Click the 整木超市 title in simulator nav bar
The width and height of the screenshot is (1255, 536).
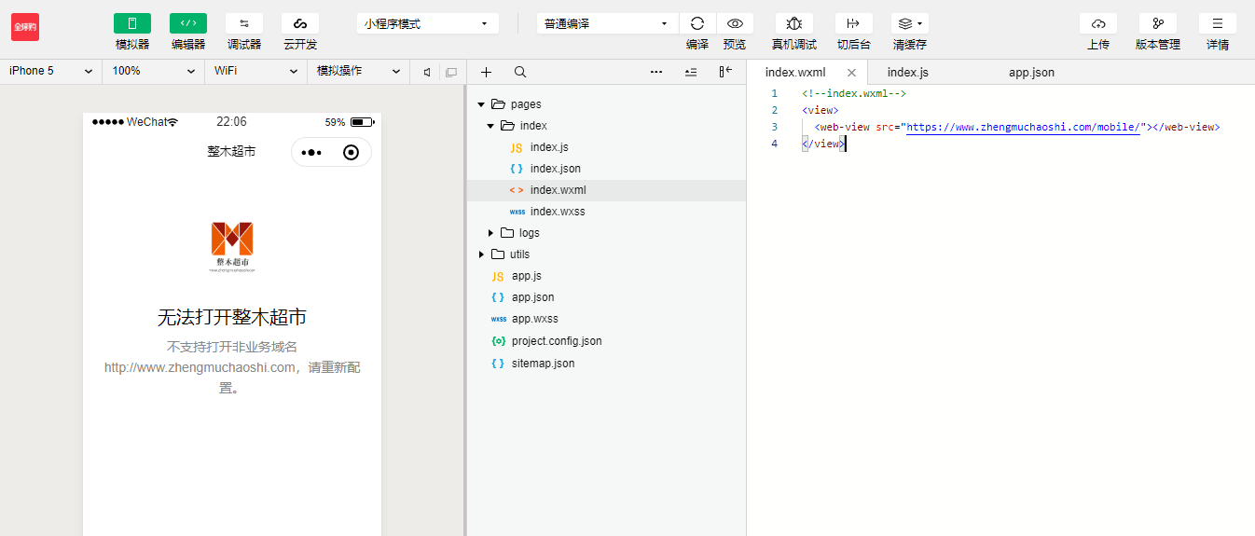pos(231,151)
